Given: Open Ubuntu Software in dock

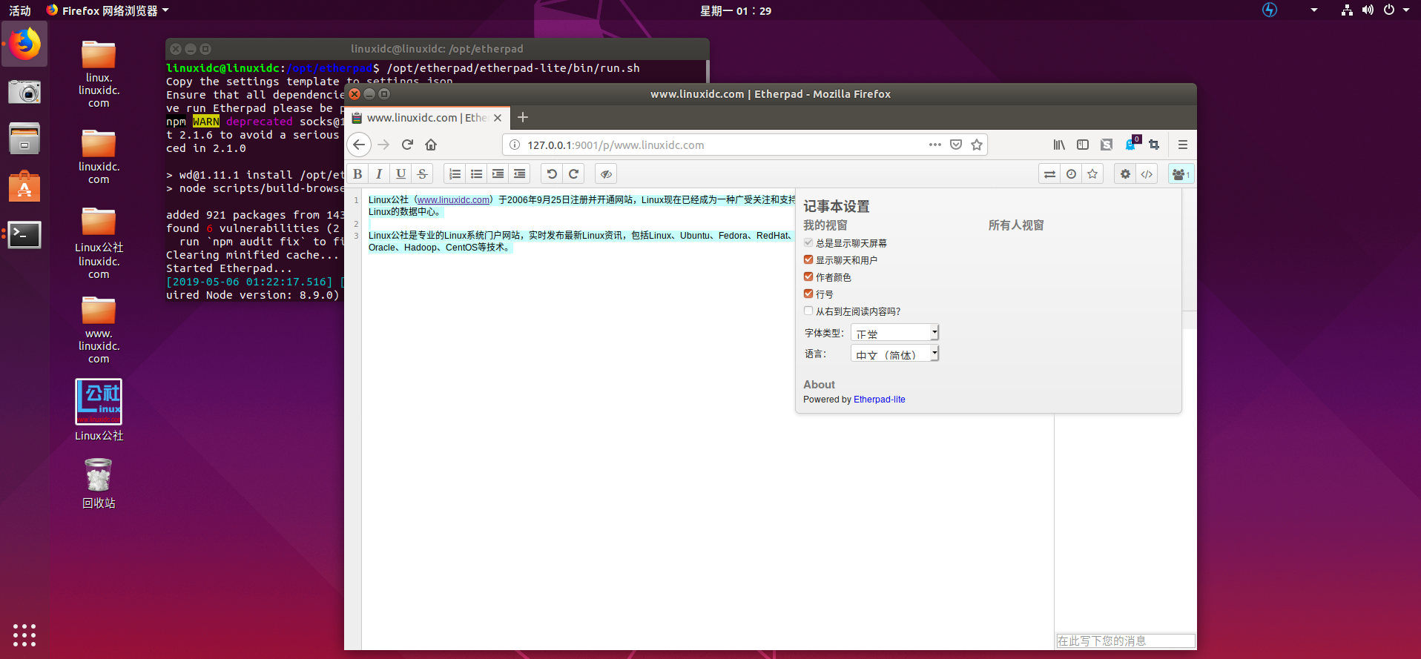Looking at the screenshot, I should pyautogui.click(x=24, y=186).
